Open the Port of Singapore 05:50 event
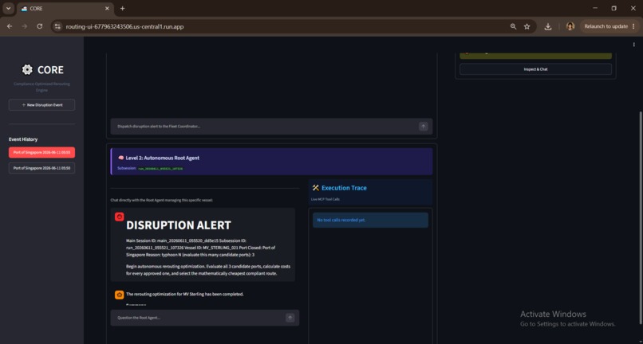643x344 pixels. 41,168
